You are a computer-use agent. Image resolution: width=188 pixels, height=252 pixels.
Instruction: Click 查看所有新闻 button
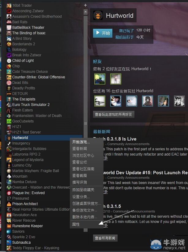tap(105, 238)
